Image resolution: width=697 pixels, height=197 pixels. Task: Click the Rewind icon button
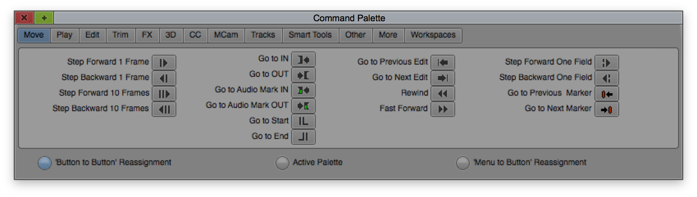point(443,94)
